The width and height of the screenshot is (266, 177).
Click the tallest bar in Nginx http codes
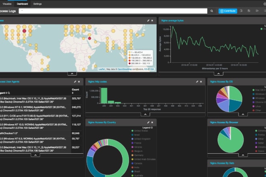point(104,95)
